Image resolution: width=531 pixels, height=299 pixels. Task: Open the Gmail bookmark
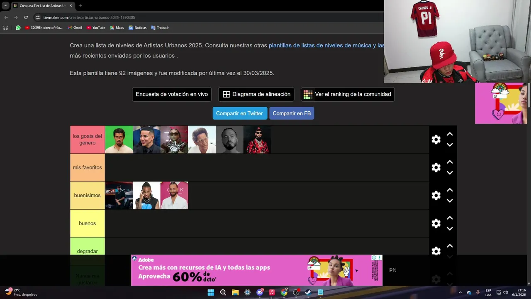tap(75, 28)
